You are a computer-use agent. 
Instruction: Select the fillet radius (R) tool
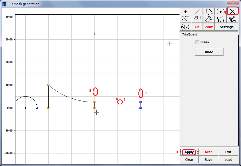pyautogui.click(x=185, y=19)
